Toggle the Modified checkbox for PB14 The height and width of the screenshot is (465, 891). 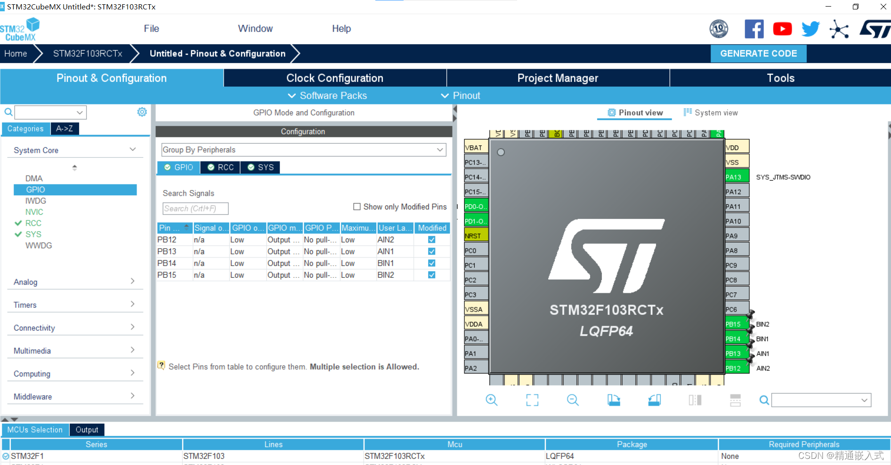pyautogui.click(x=431, y=263)
